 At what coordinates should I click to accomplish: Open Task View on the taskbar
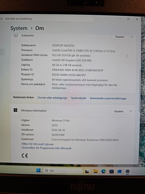tap(87, 171)
